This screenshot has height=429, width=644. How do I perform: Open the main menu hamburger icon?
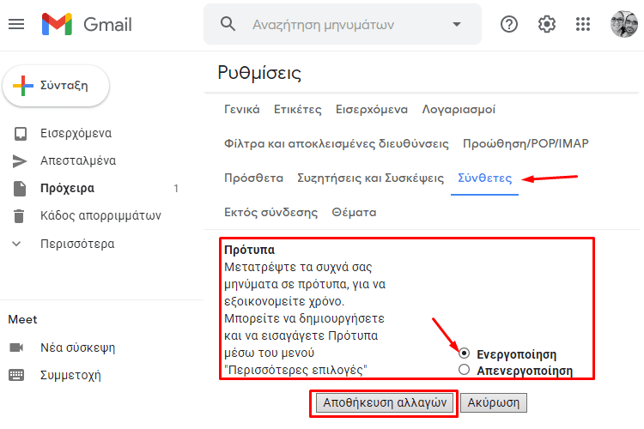pos(16,24)
